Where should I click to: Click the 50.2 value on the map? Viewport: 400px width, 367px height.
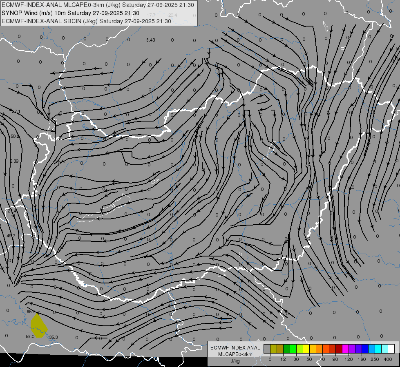click(15, 136)
